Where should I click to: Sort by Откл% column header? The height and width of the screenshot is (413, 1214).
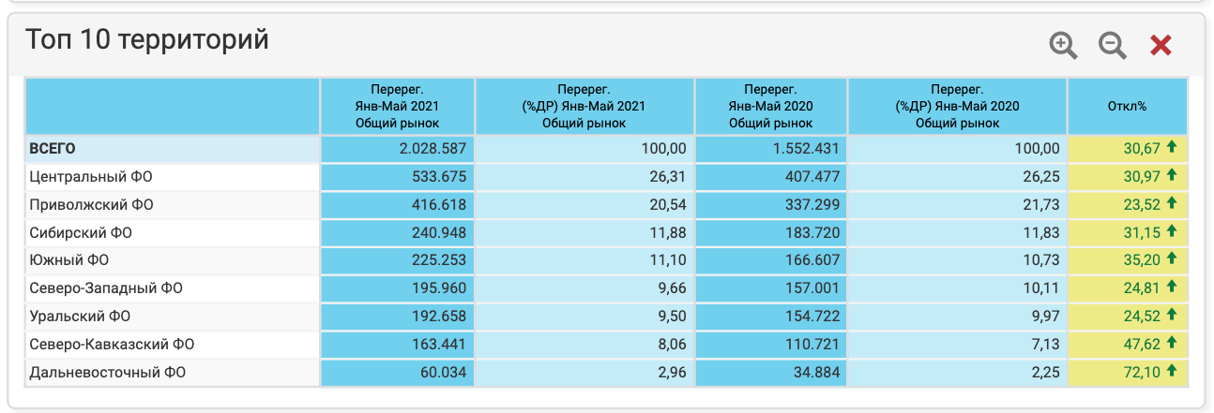coord(1127,106)
